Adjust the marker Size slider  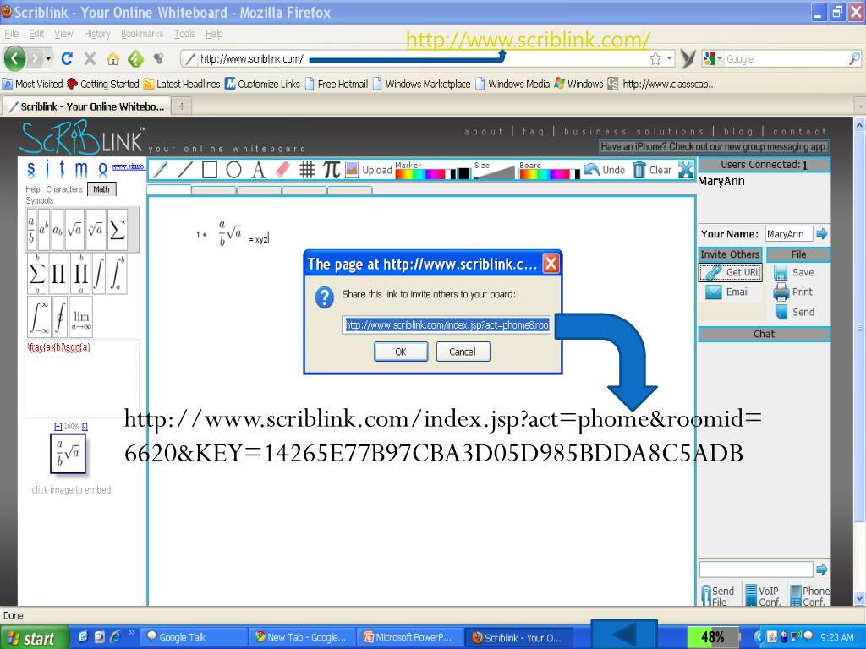494,172
